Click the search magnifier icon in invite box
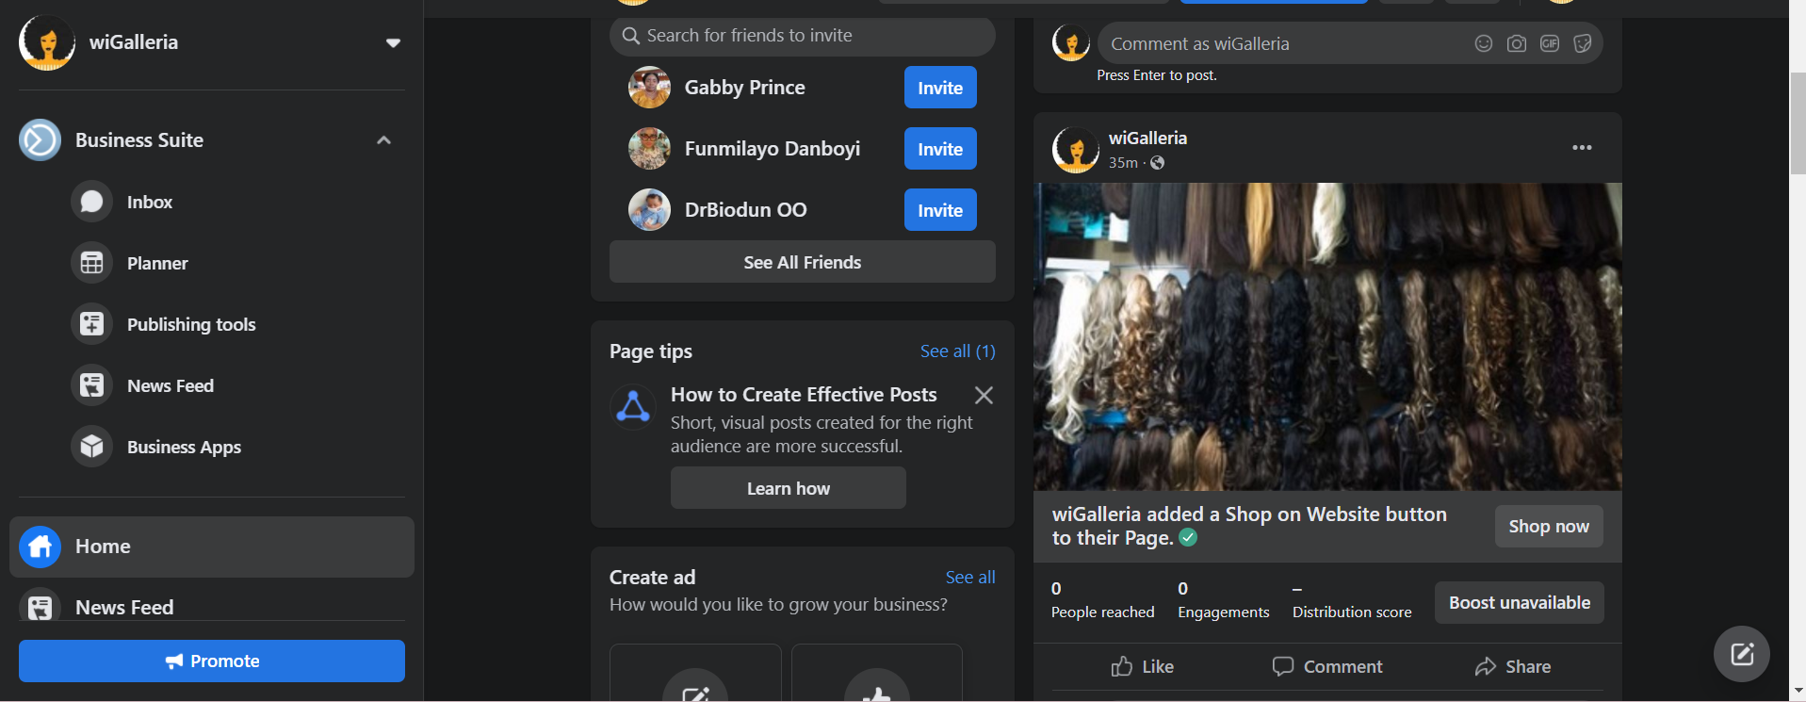Screen dimensions: 1806x702 631,36
